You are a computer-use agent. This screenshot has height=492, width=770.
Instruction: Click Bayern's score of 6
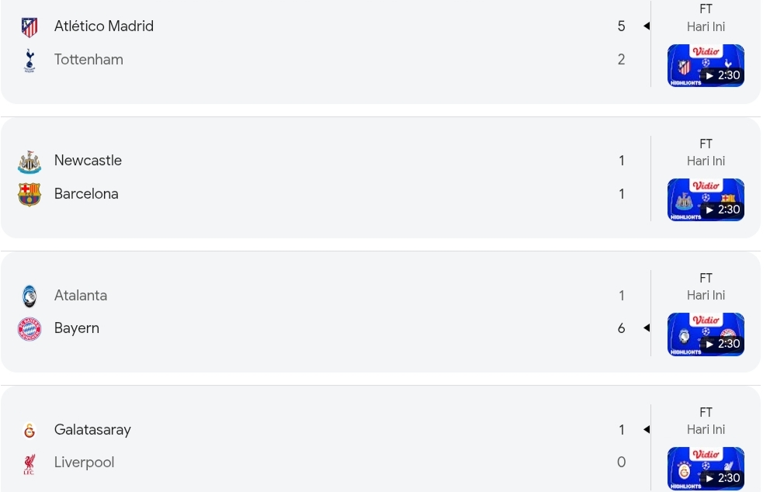(621, 328)
